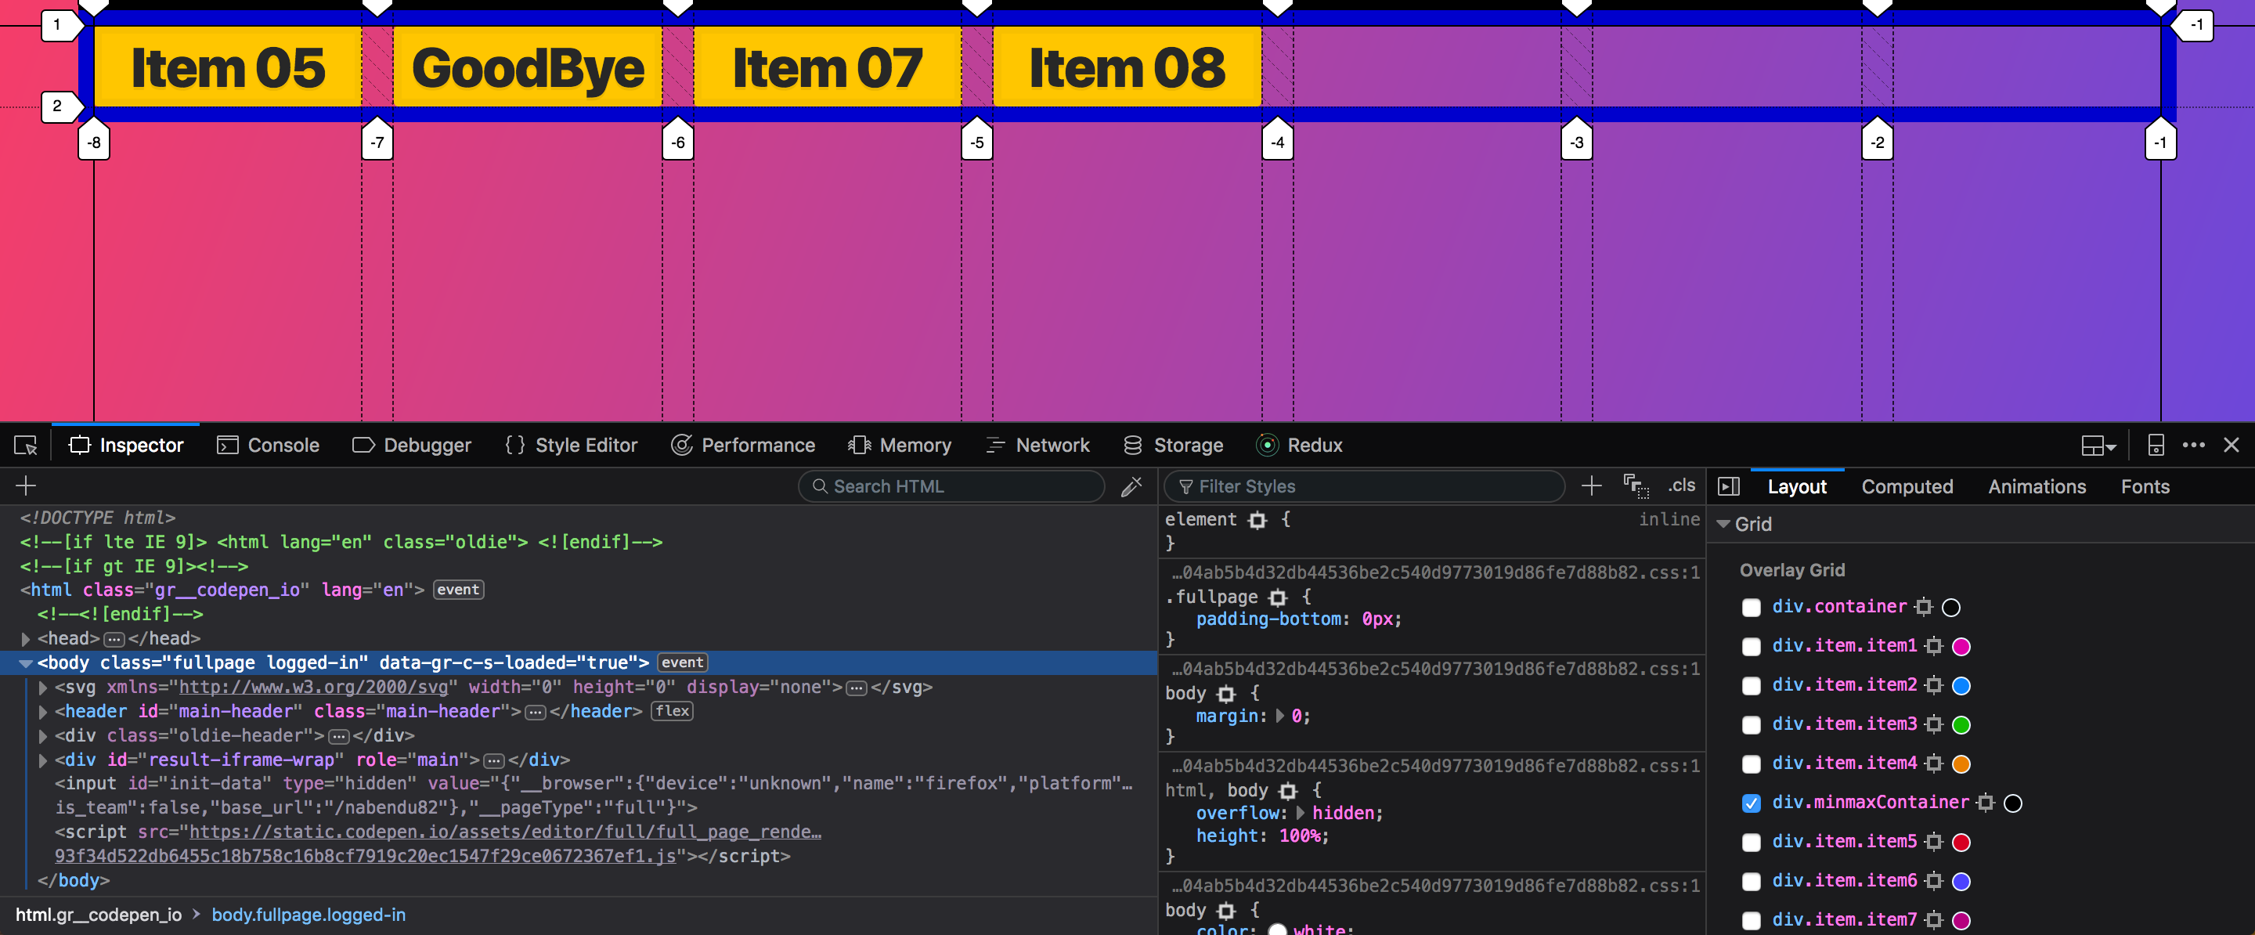Screen dimensions: 2255x935
Task: Uncheck div.minmaxContainer grid overlay
Action: [1751, 803]
